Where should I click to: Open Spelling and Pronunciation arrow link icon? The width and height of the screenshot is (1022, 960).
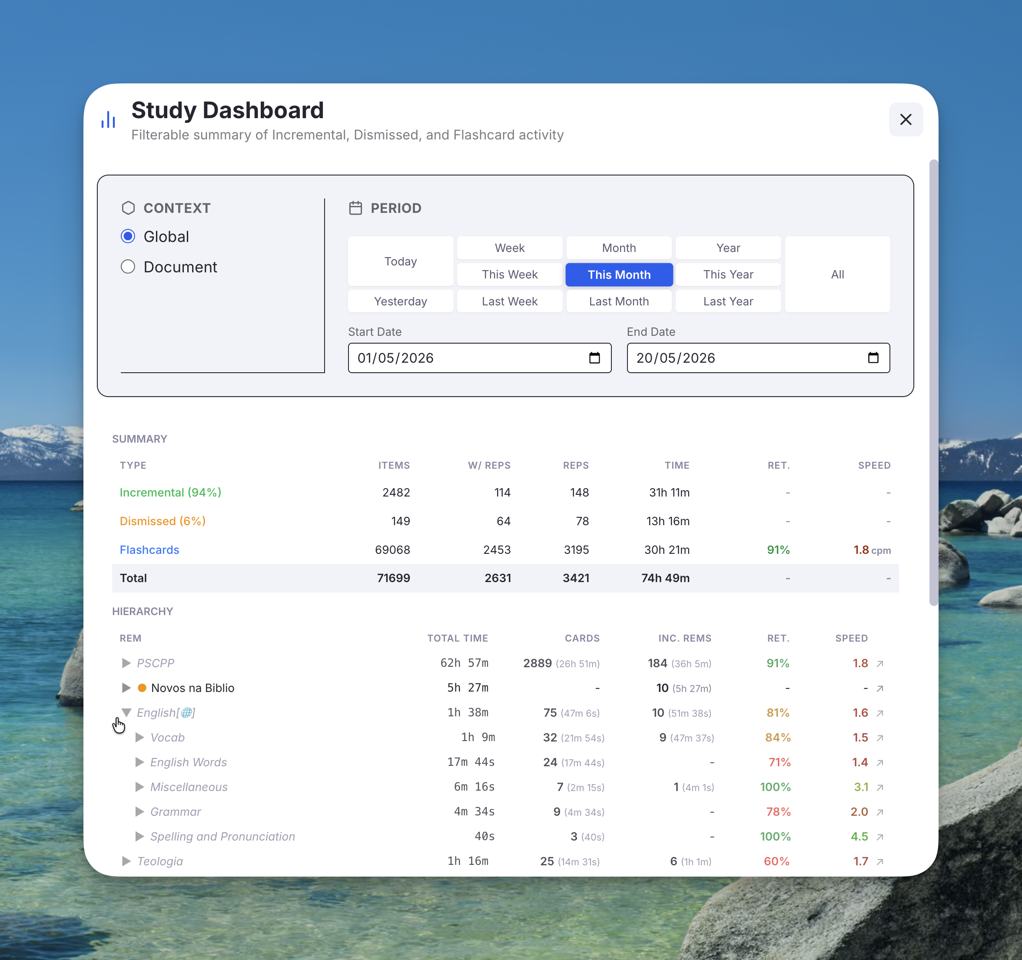point(879,837)
